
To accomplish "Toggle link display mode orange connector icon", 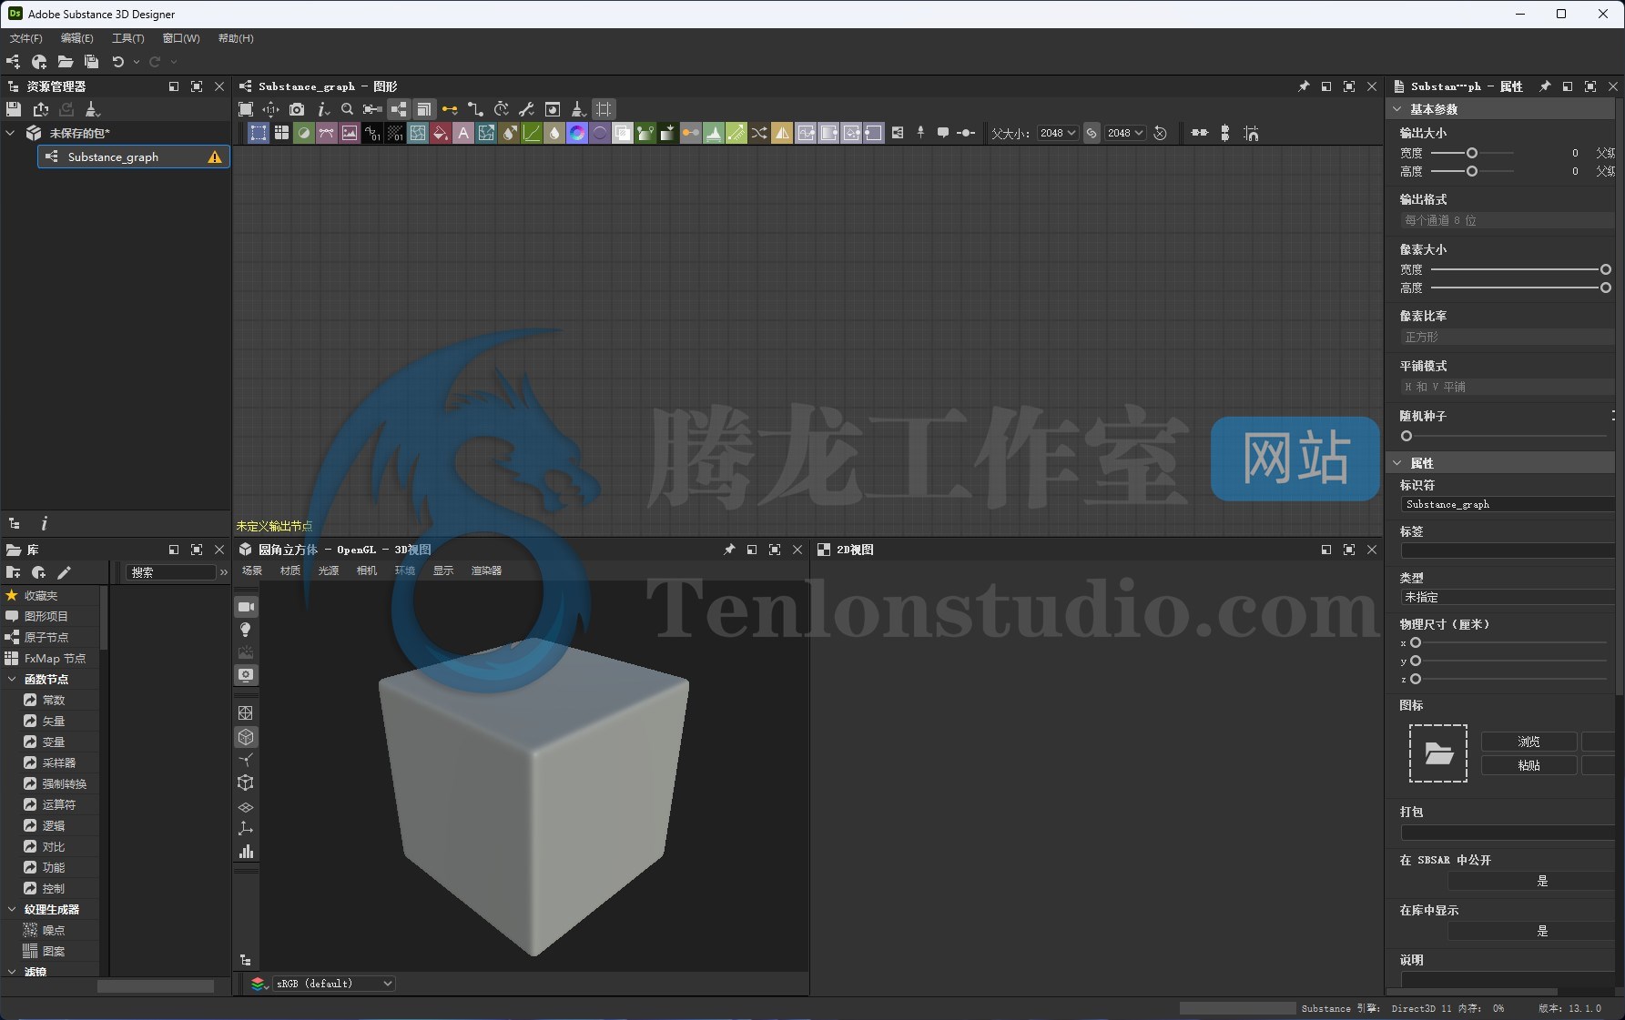I will pyautogui.click(x=450, y=109).
